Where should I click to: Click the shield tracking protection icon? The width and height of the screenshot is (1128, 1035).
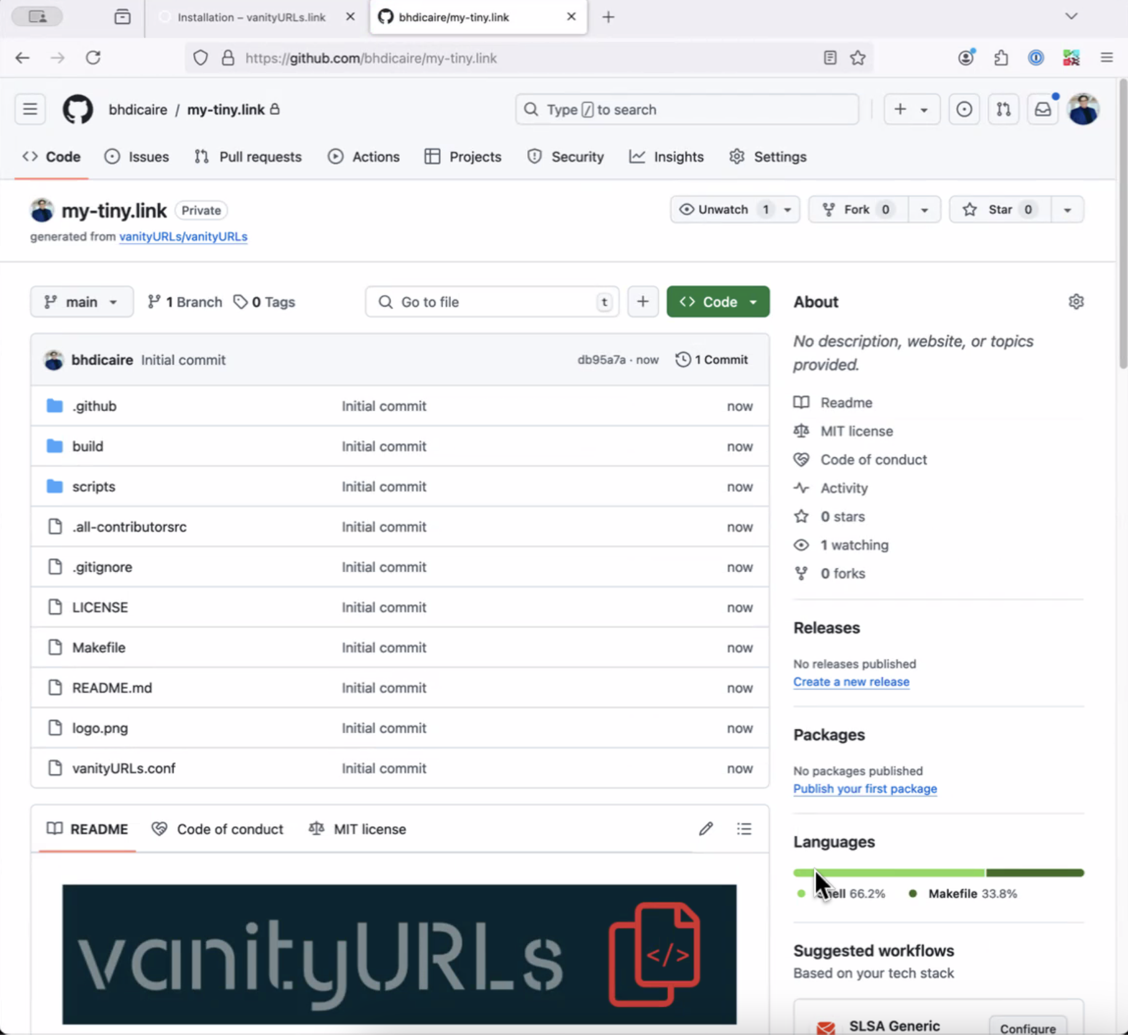tap(201, 58)
